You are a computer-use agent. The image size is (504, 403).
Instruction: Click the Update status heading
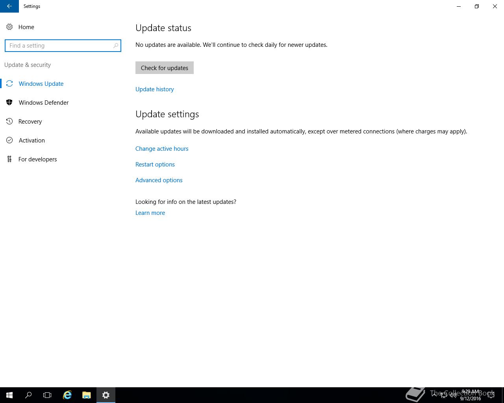(x=163, y=28)
